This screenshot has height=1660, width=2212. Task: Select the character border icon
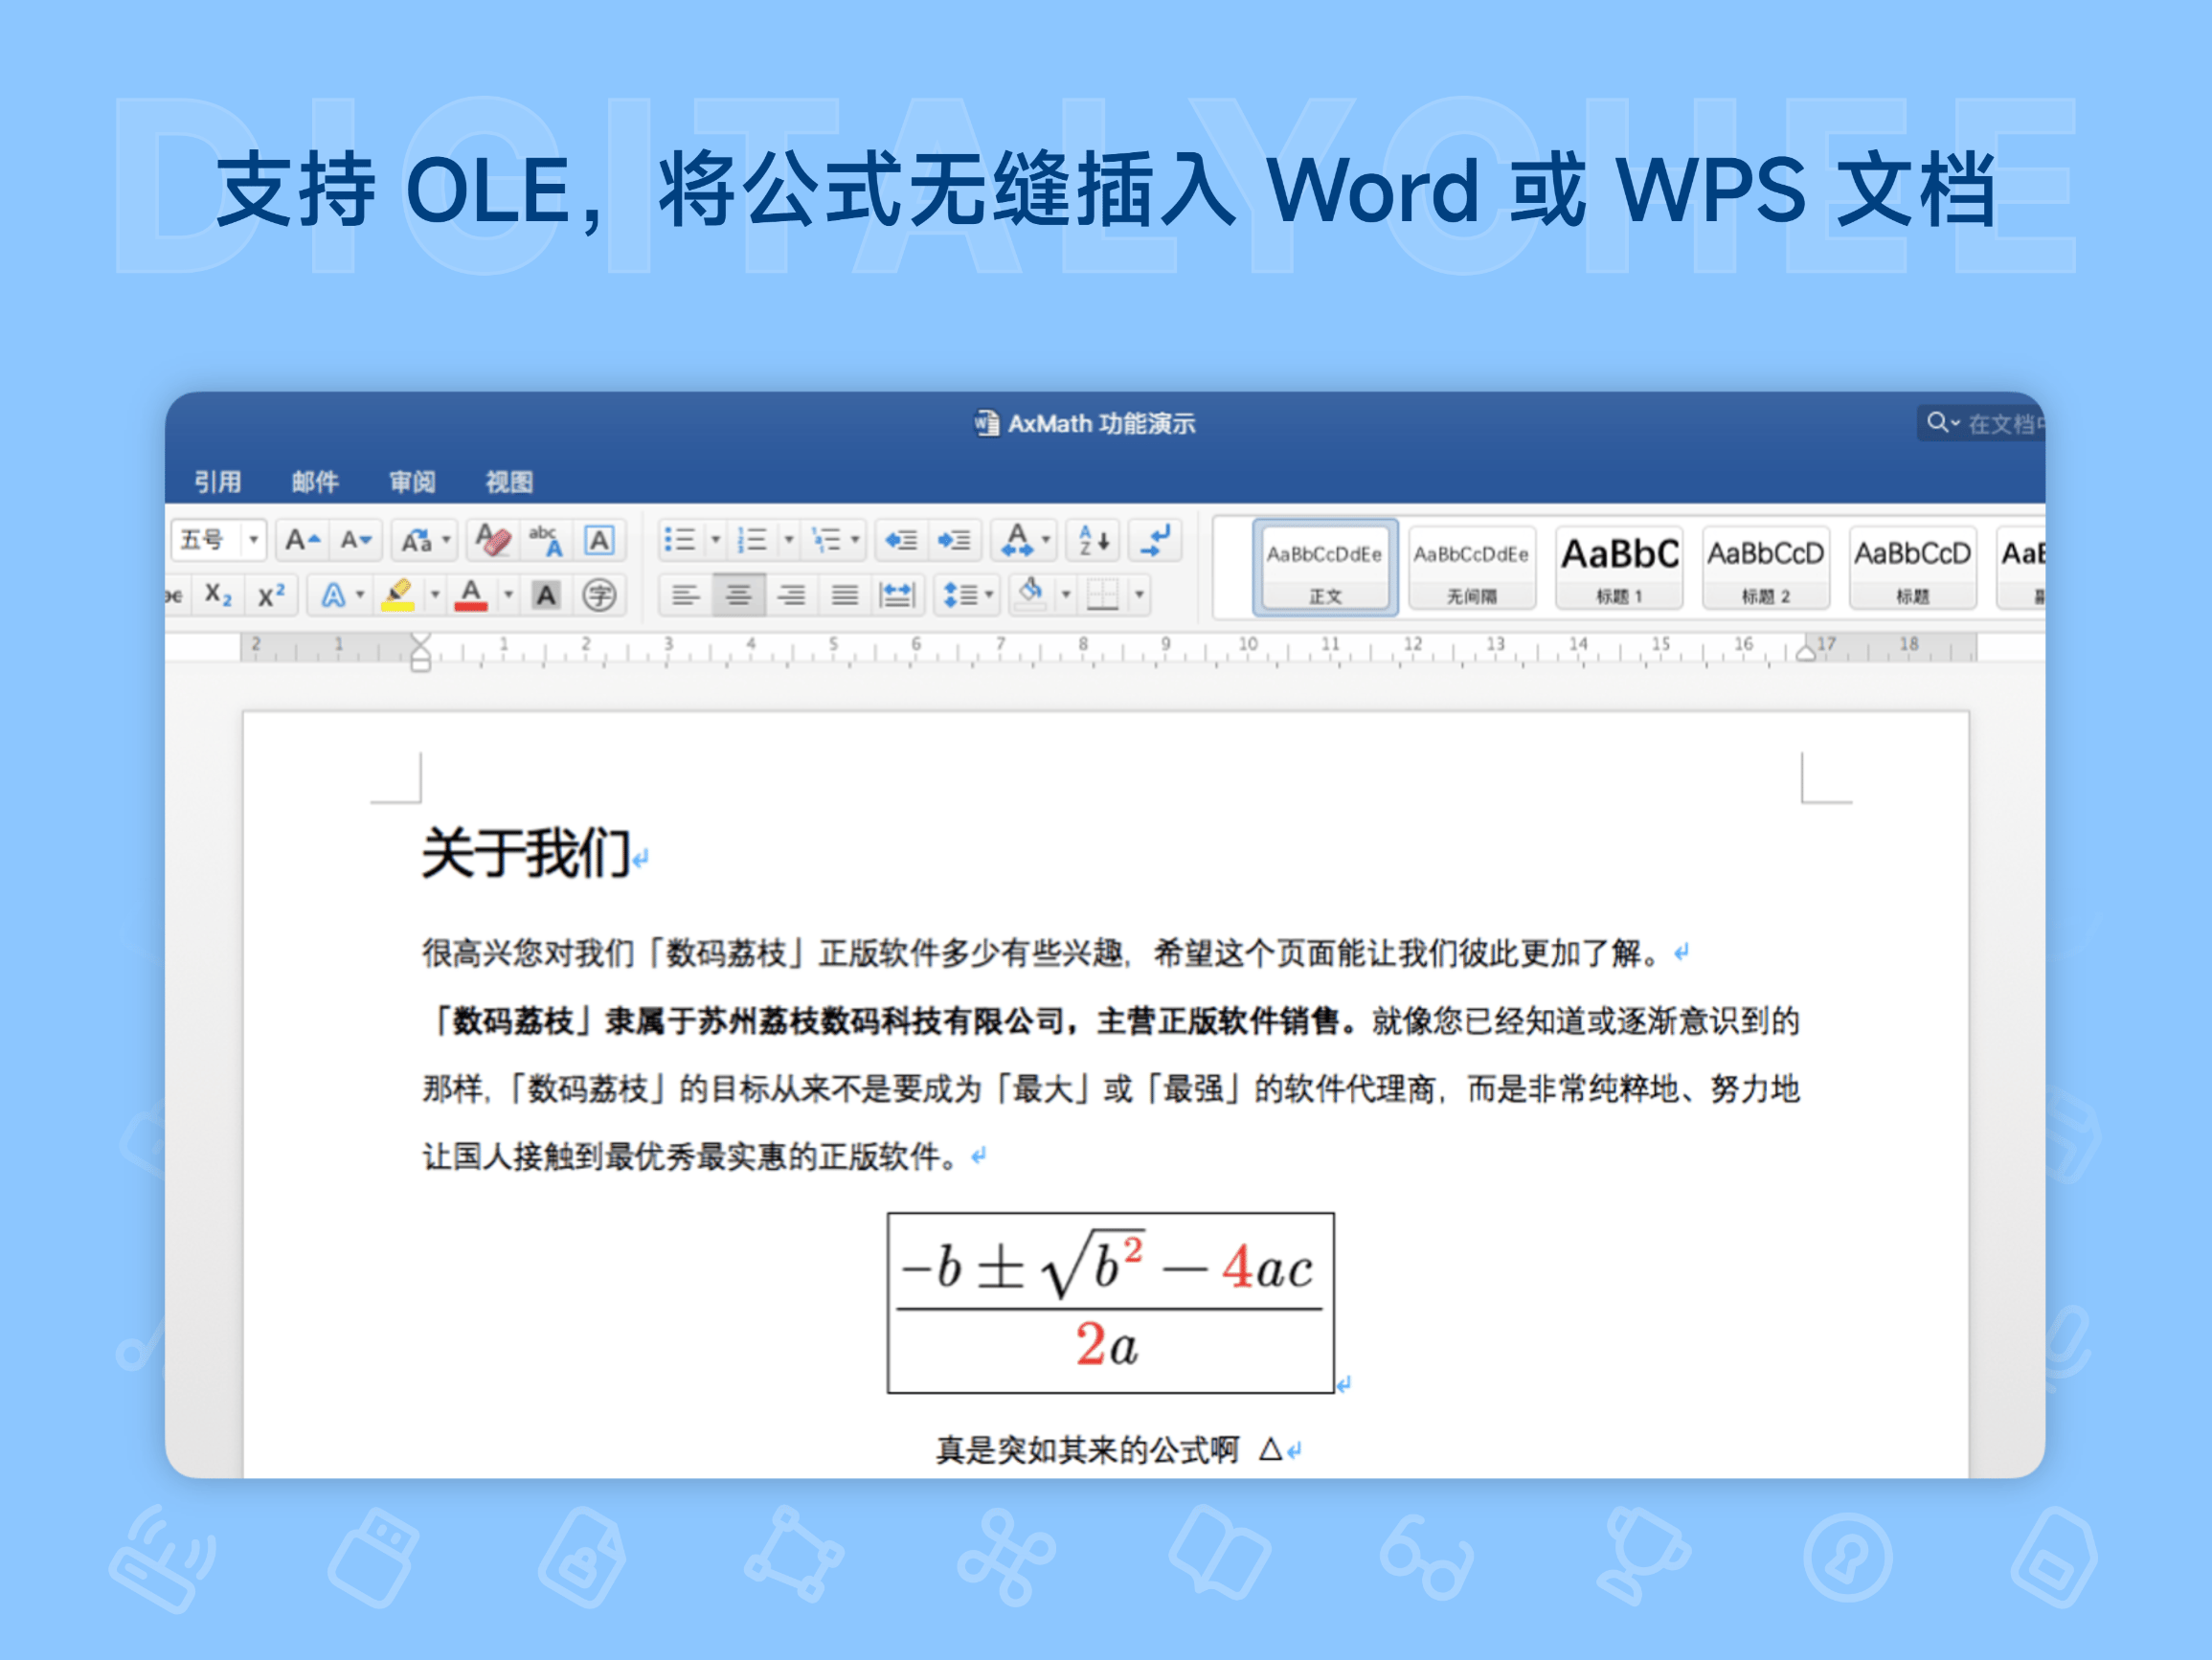click(x=602, y=541)
